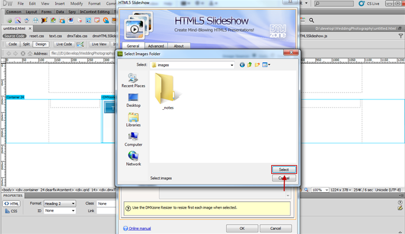Viewport: 405px width, 234px height.
Task: Open the Advanced tab in HTML5 Slideshow dialog
Action: (156, 46)
